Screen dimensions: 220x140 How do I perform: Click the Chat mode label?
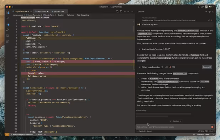211,131
